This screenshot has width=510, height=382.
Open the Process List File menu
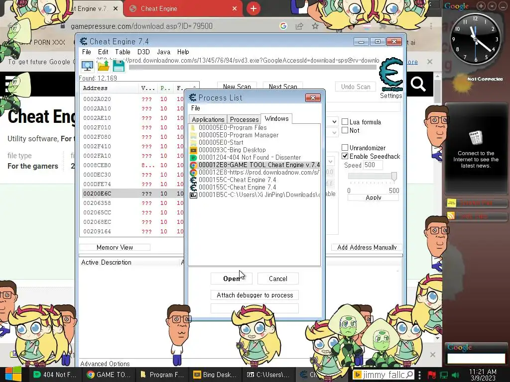coord(195,108)
